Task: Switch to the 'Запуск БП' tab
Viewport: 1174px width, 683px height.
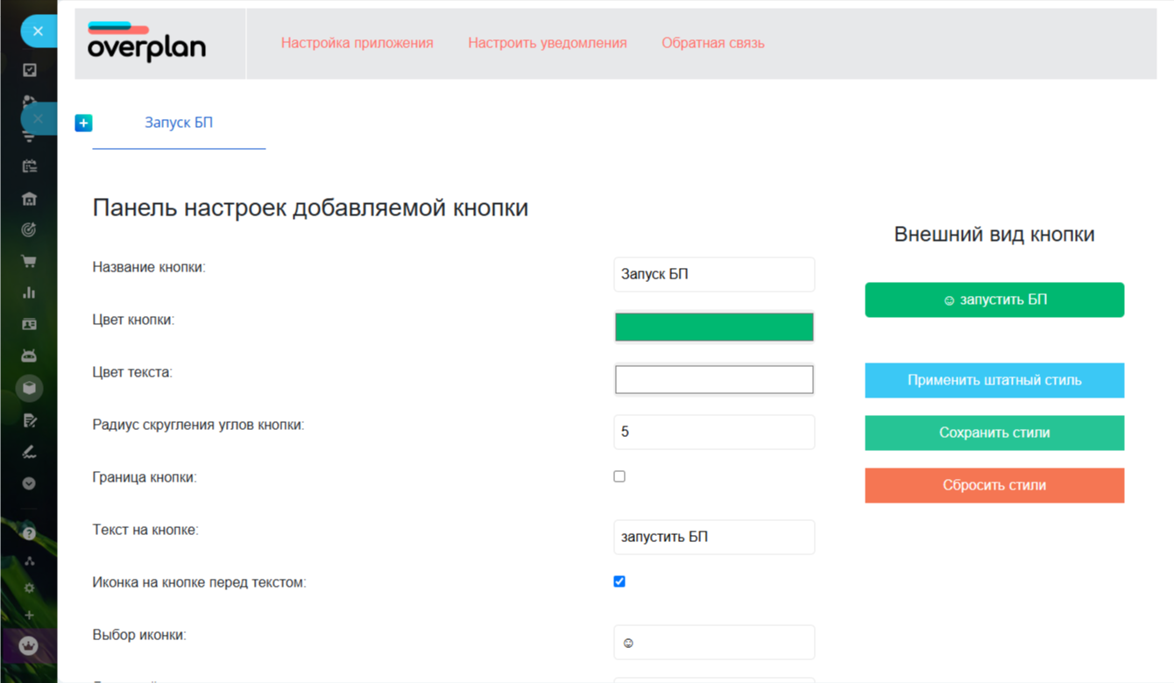Action: [179, 123]
